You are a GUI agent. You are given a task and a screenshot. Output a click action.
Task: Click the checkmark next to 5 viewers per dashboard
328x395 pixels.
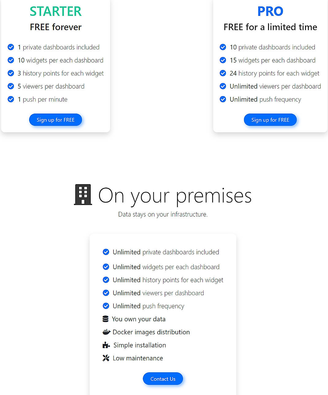pyautogui.click(x=11, y=86)
